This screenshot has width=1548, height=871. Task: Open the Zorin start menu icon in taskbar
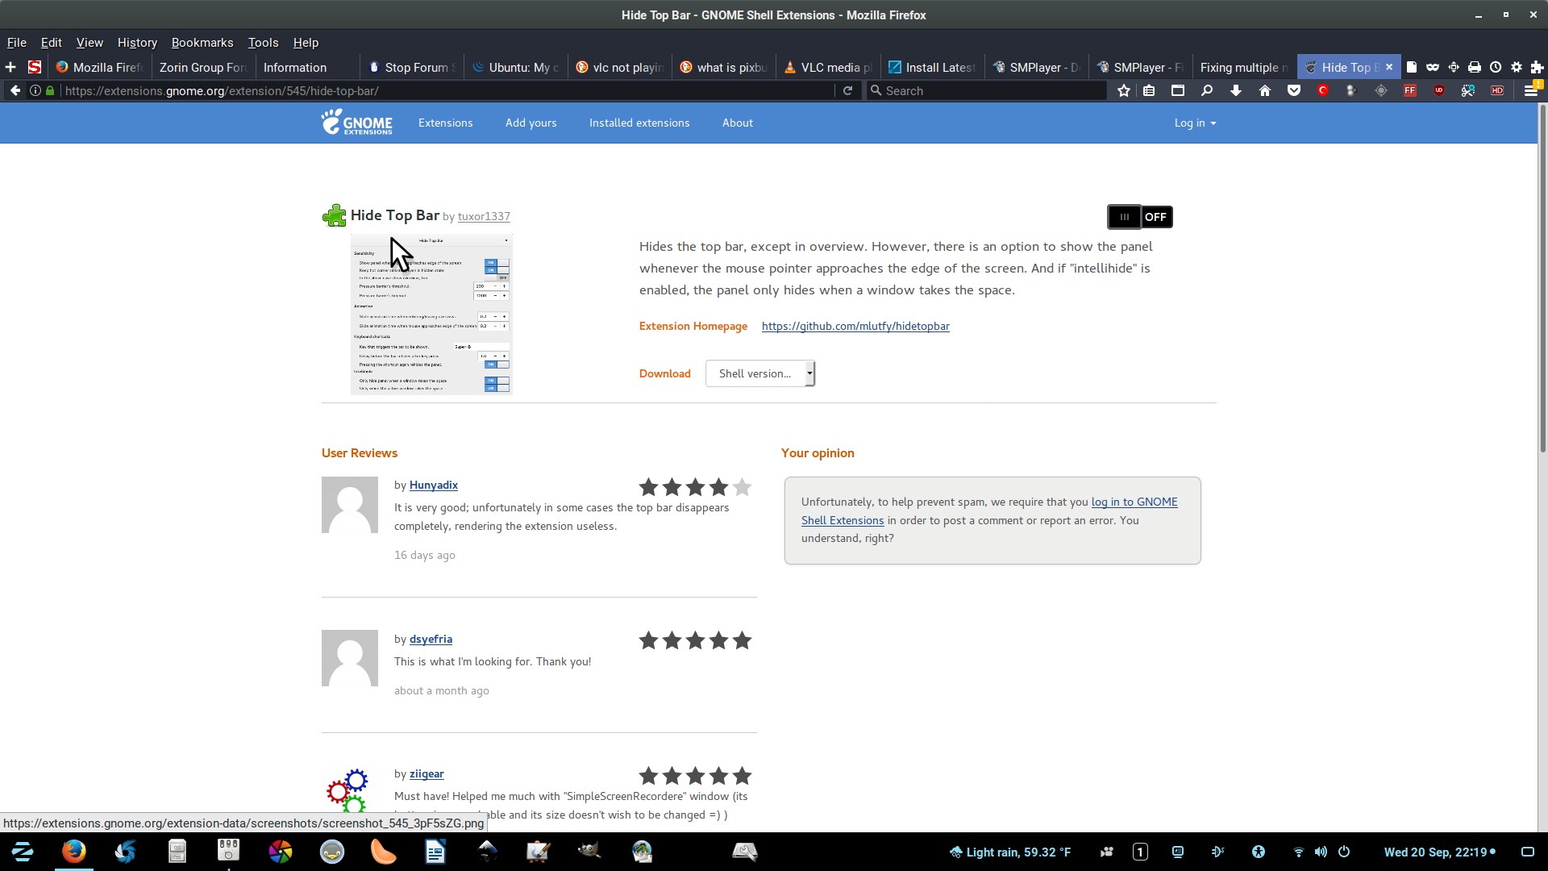[x=23, y=852]
